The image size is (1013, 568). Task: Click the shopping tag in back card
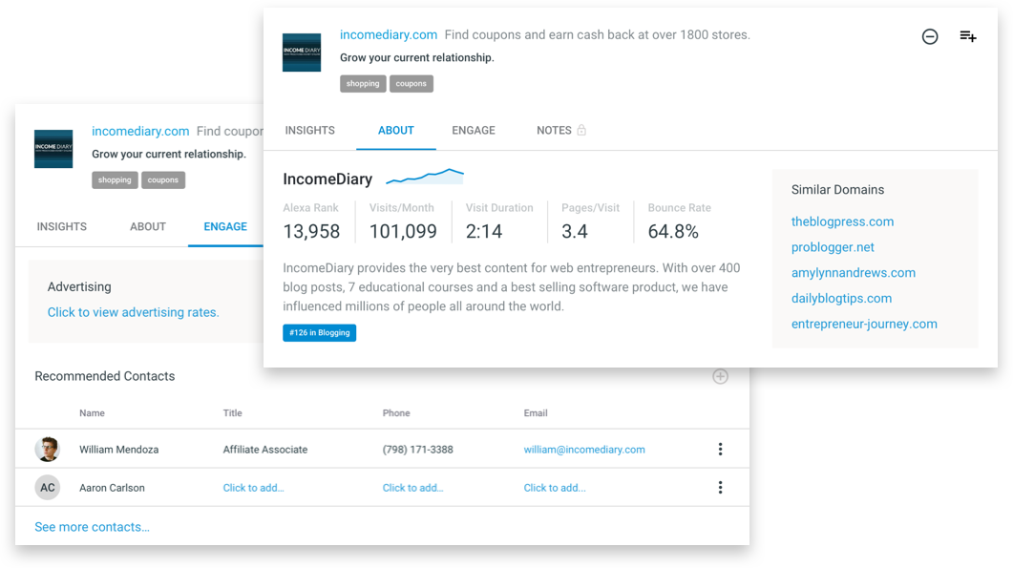[x=115, y=179]
